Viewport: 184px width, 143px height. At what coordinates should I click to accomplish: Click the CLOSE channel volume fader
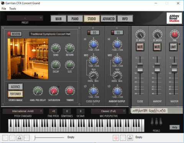click(140, 67)
